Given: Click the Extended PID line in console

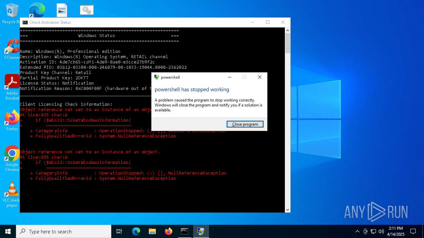Looking at the screenshot, I should pyautogui.click(x=103, y=67).
